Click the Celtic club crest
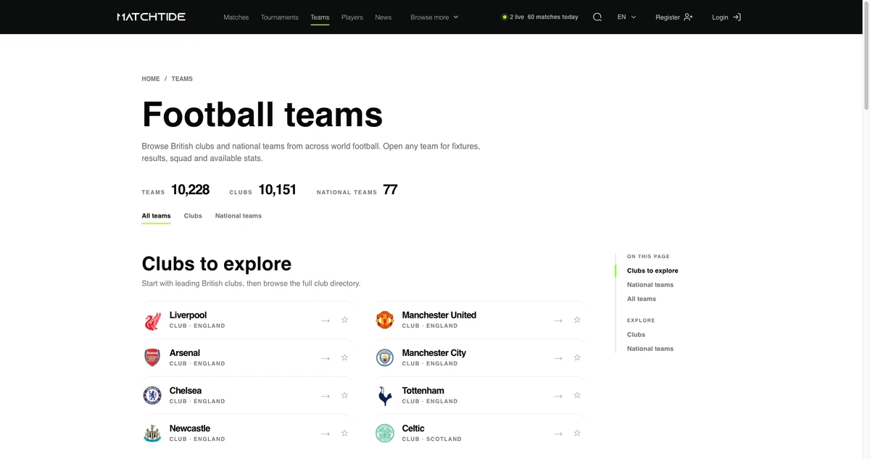Screen dimensions: 870x459 [x=385, y=433]
